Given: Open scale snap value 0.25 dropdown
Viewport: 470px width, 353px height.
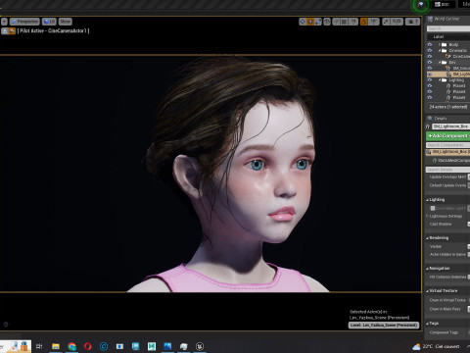Looking at the screenshot, I should (397, 22).
